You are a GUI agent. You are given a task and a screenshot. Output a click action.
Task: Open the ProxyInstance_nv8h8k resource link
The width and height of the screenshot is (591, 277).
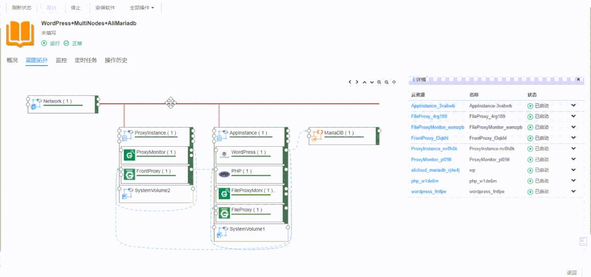tap(434, 148)
